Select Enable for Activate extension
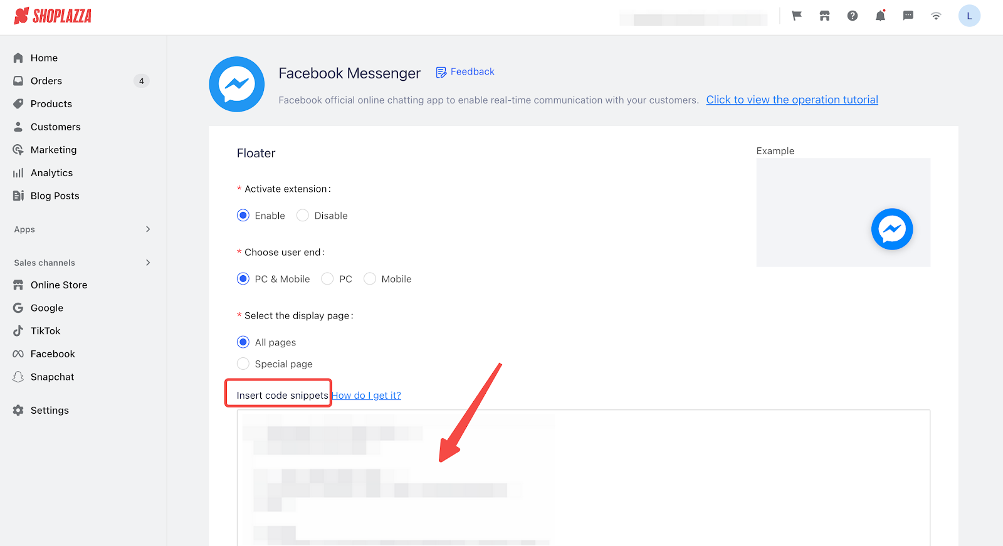1003x546 pixels. point(243,216)
